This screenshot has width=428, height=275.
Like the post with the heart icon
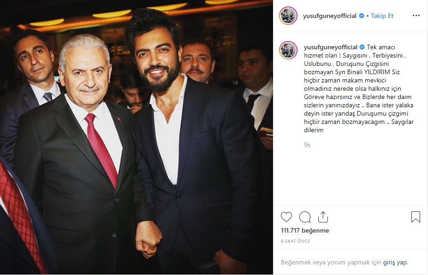286,217
